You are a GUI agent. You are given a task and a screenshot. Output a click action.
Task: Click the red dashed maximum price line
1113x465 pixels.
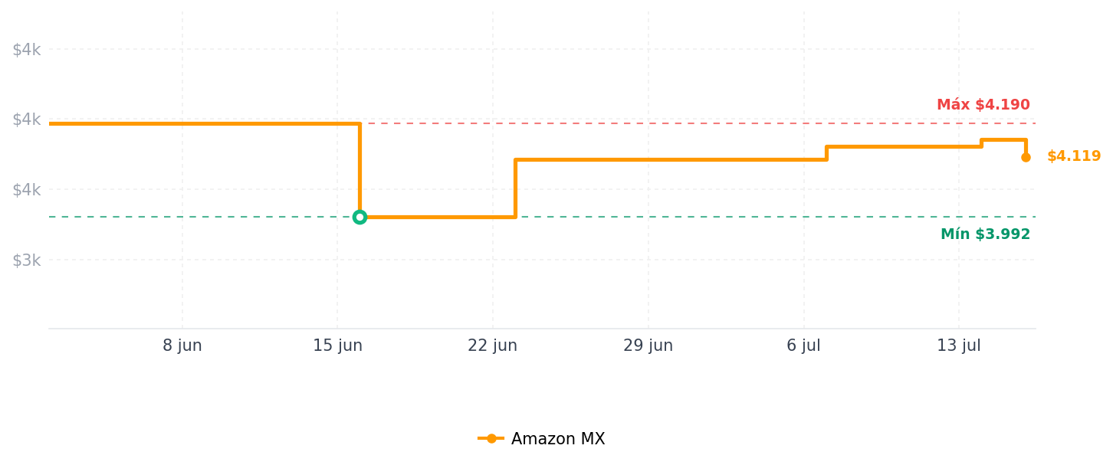pyautogui.click(x=698, y=123)
